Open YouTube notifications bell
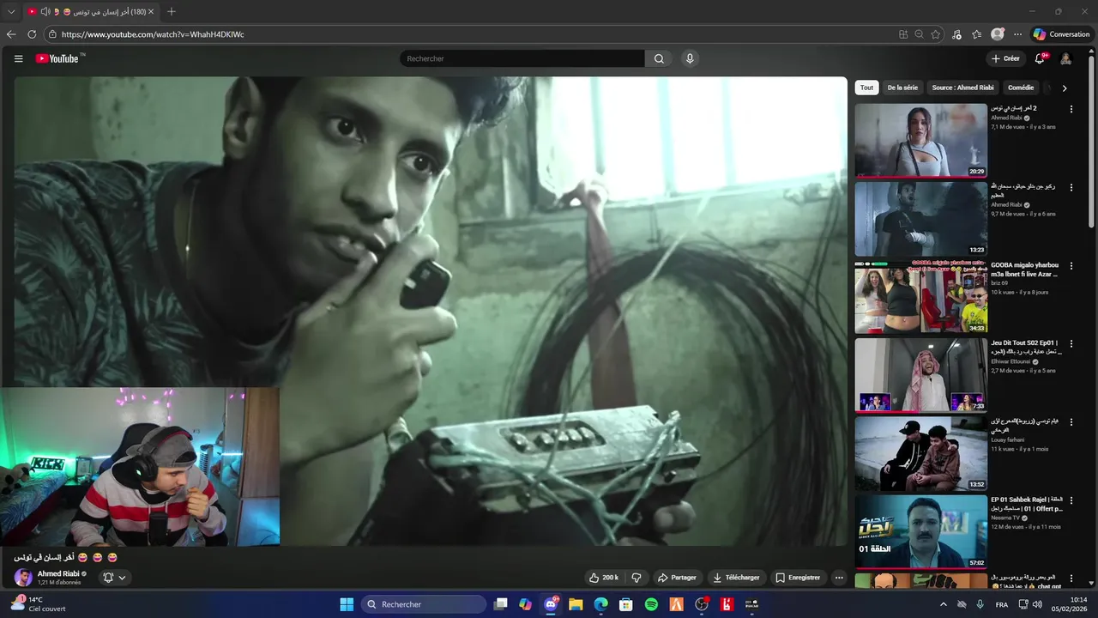 (1040, 58)
